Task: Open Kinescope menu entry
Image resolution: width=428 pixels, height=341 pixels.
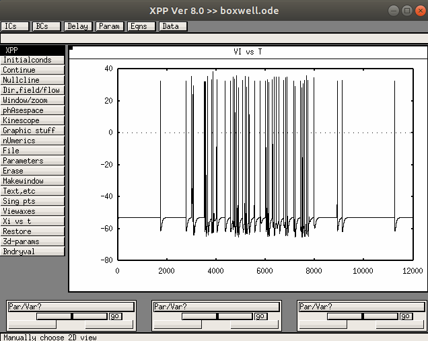Action: click(x=32, y=120)
